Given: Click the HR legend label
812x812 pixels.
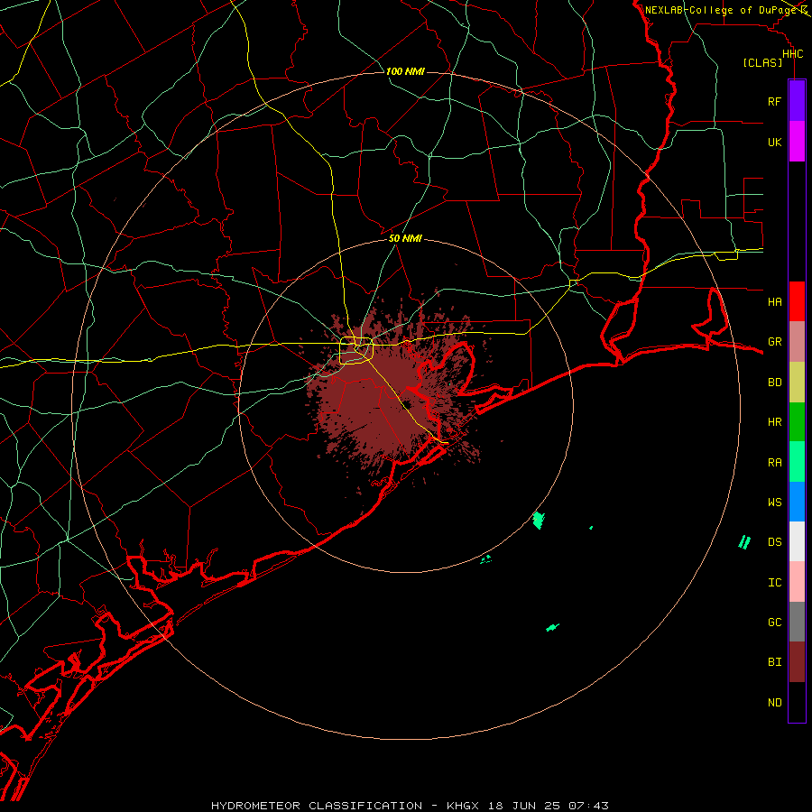Looking at the screenshot, I should coord(774,422).
